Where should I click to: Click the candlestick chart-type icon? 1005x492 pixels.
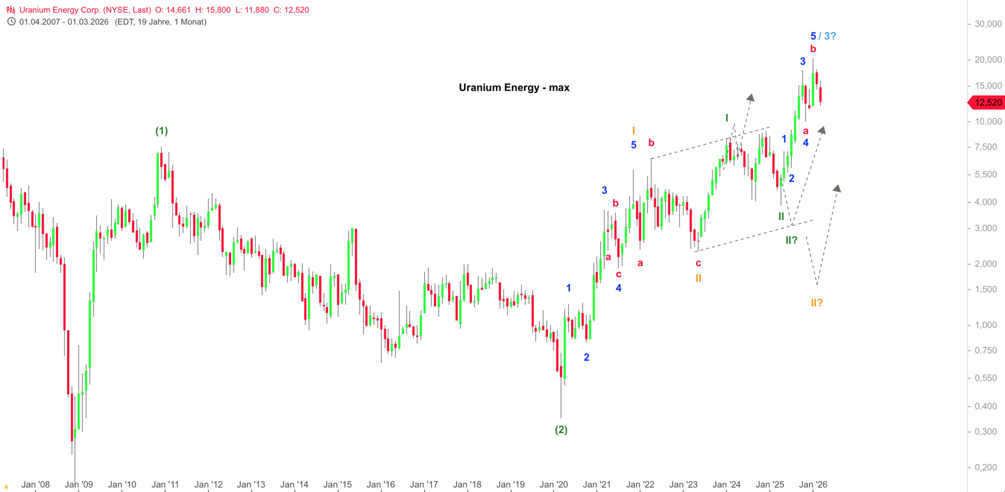(11, 10)
